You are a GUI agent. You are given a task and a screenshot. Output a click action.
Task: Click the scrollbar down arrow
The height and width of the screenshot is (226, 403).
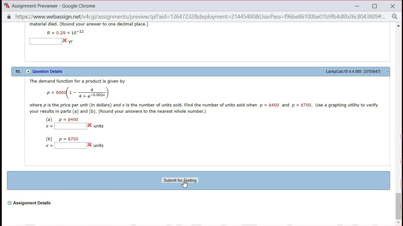399,223
